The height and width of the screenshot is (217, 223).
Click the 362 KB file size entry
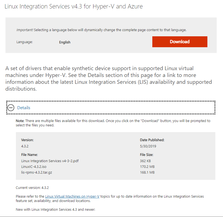pos(145,161)
